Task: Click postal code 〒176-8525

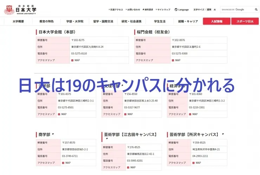Action: click(134, 147)
